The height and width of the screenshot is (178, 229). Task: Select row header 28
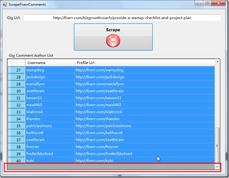(16, 77)
